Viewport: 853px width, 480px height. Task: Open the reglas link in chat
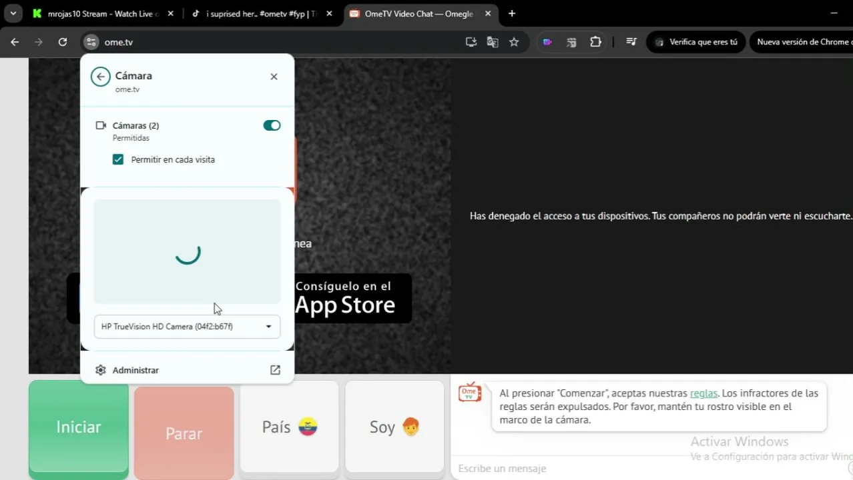703,393
